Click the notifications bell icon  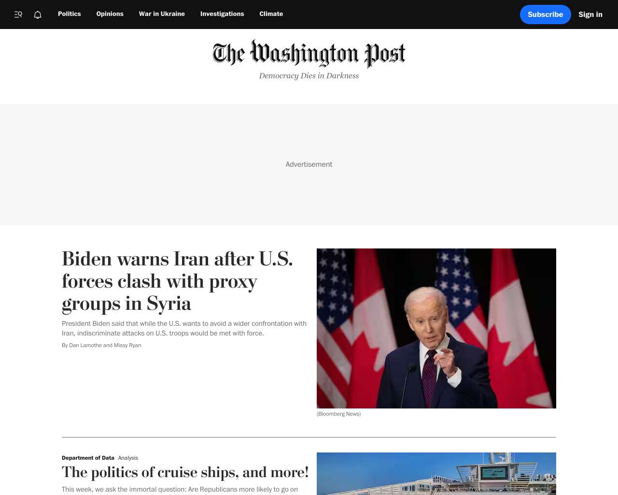click(38, 15)
